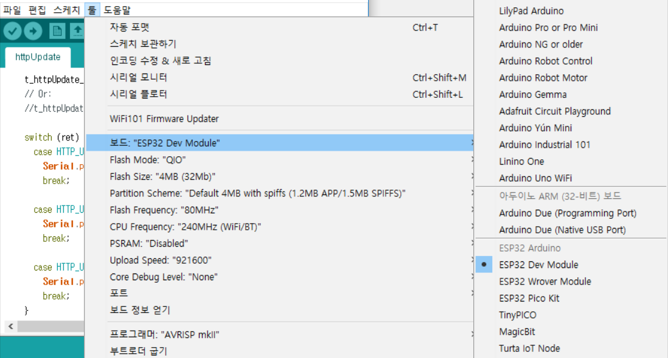Expand the Flash Size "4MB (32Mb)" submenu
The image size is (668, 358).
click(x=279, y=176)
